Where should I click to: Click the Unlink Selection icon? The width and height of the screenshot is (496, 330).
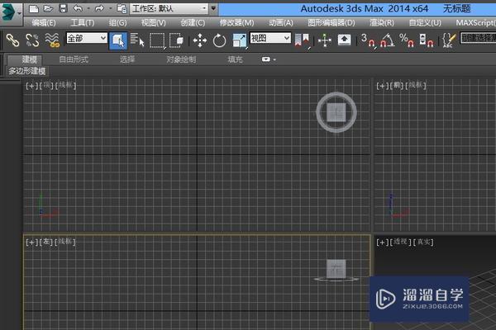(32, 39)
